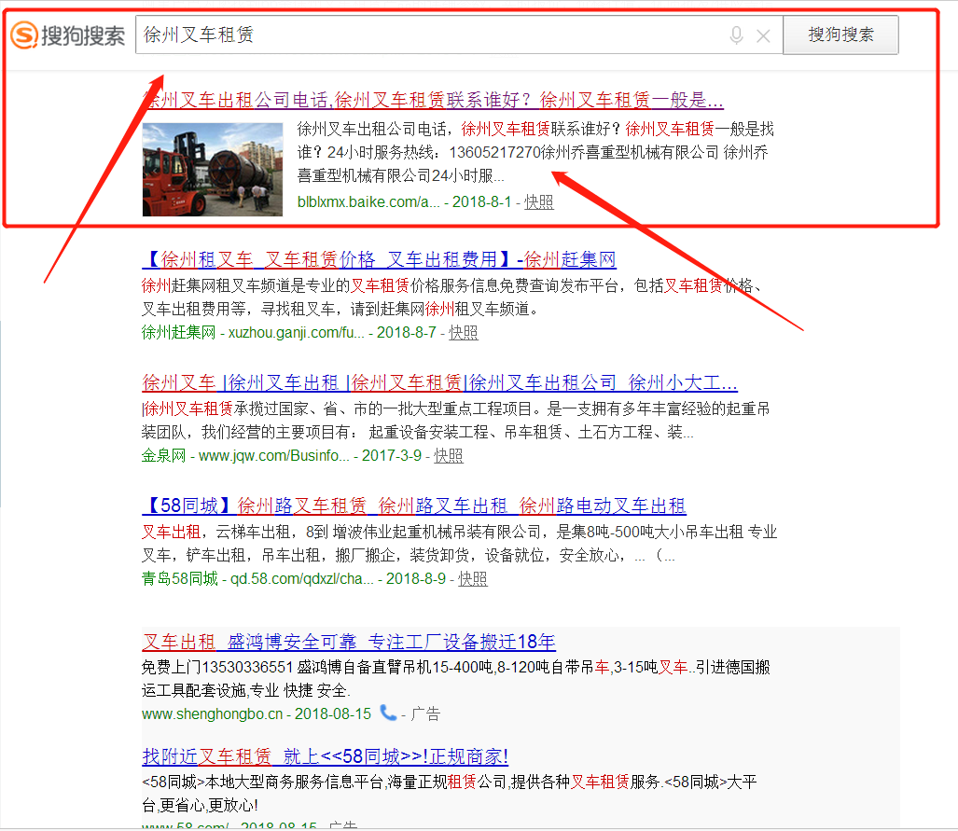Open 快照 for the blblxmx.baike.com result
958x831 pixels.
point(539,202)
